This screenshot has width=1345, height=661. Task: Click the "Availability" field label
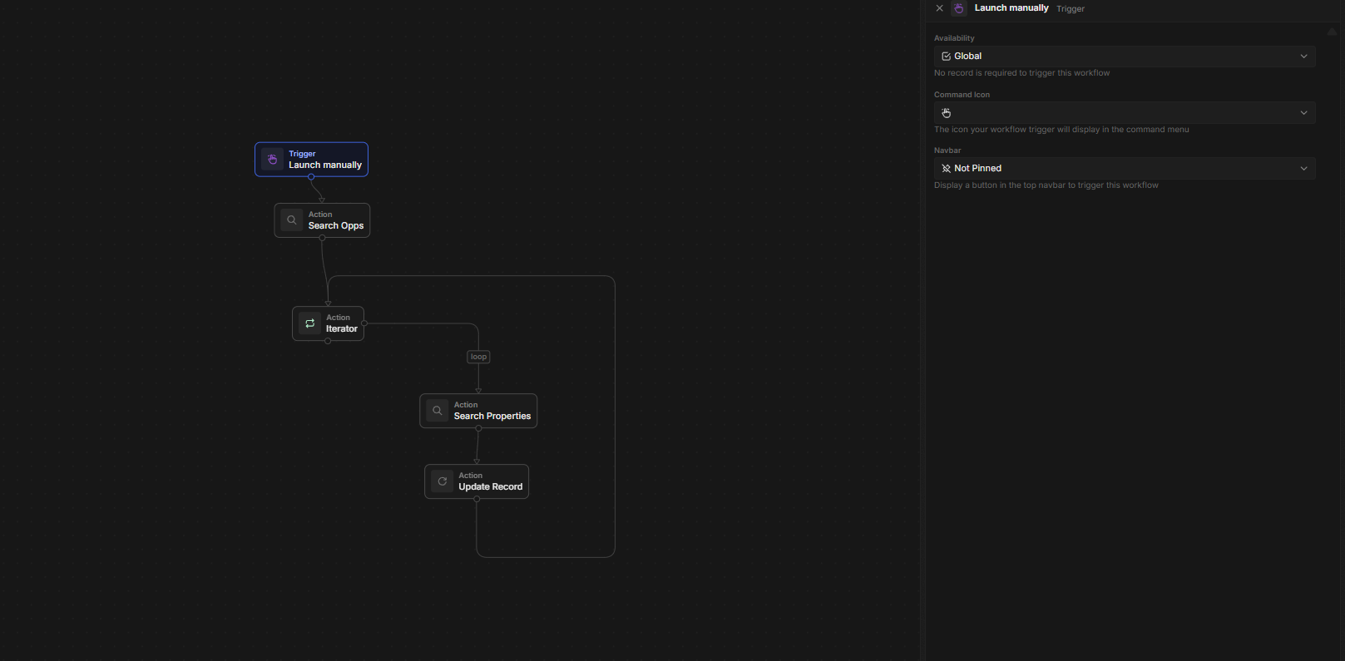point(954,38)
